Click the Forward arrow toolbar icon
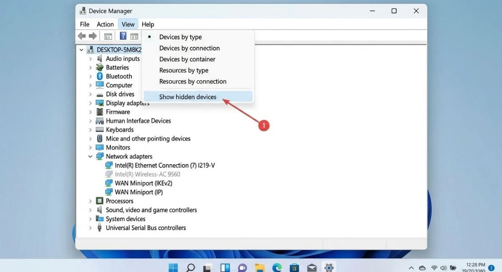The height and width of the screenshot is (272, 502). click(x=92, y=36)
